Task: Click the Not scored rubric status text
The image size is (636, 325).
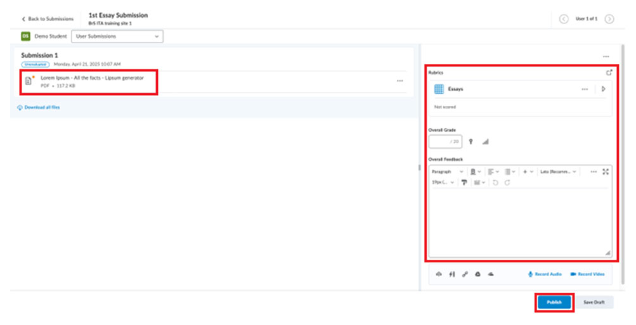Action: pyautogui.click(x=445, y=107)
